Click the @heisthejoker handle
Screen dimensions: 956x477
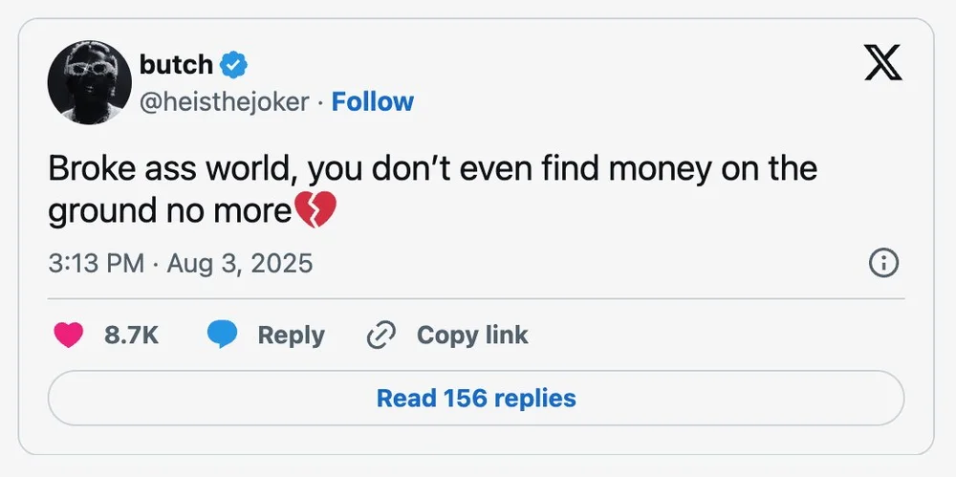[224, 101]
